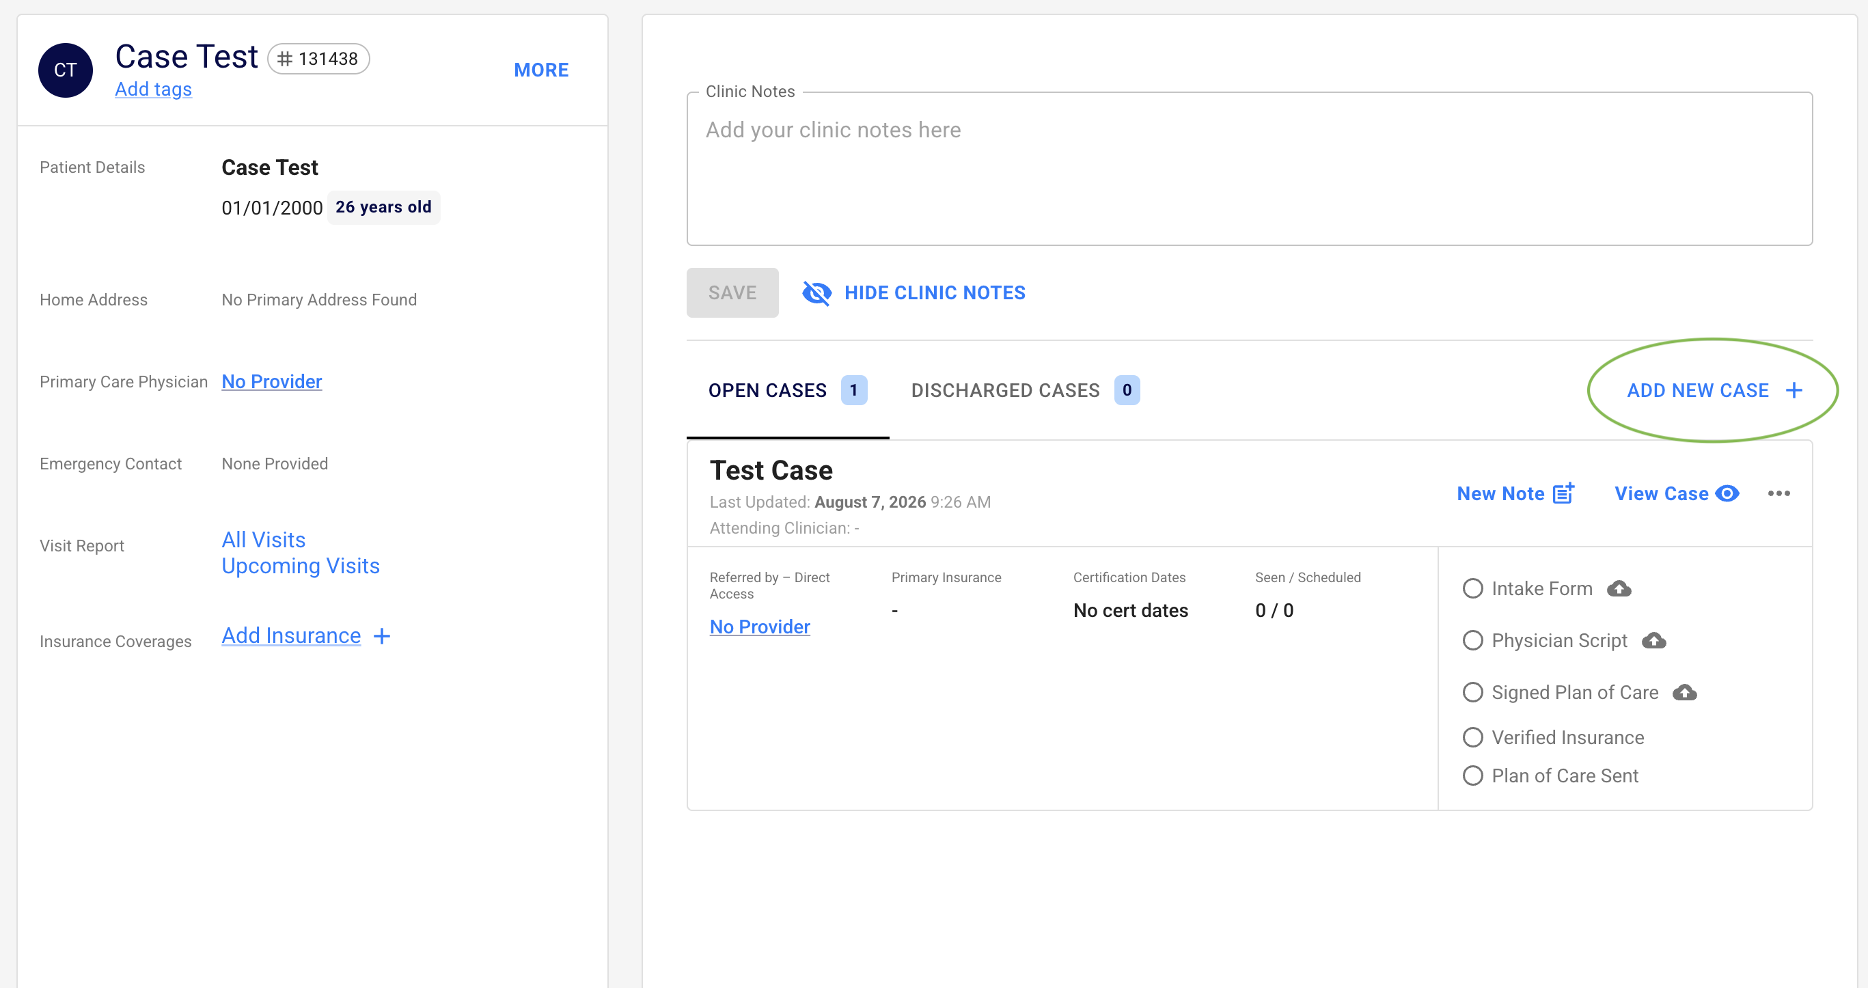The height and width of the screenshot is (988, 1868).
Task: Upload Intake Form via cloud icon
Action: (1619, 588)
